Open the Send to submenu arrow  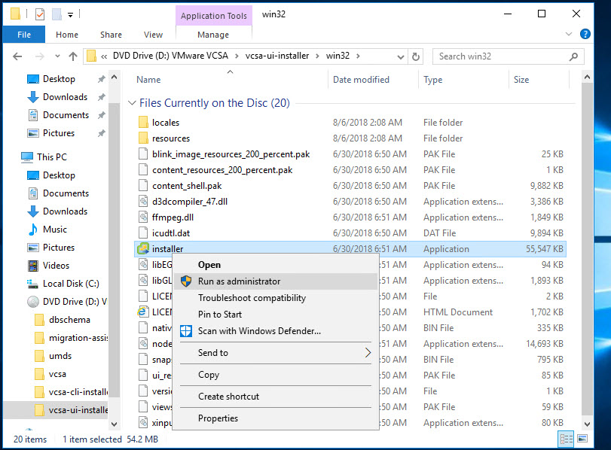(x=368, y=353)
